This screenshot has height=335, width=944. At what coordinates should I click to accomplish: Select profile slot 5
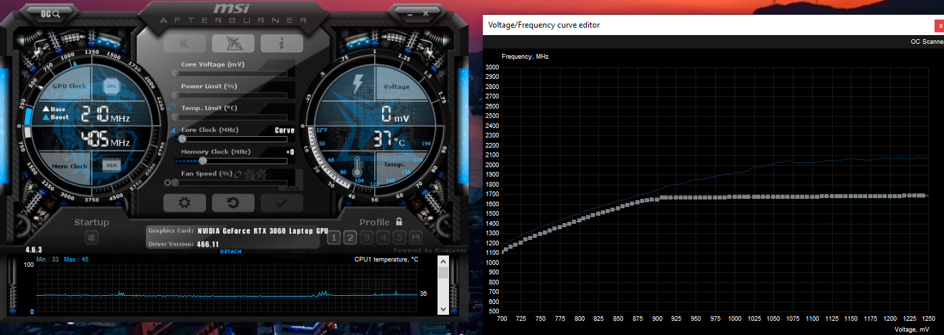click(399, 237)
